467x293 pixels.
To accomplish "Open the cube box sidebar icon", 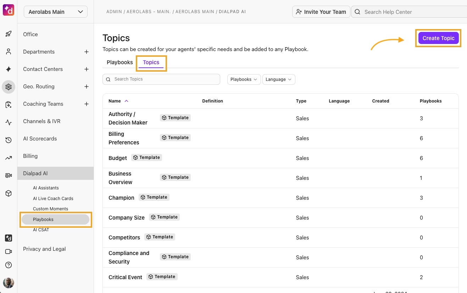I will (x=9, y=193).
